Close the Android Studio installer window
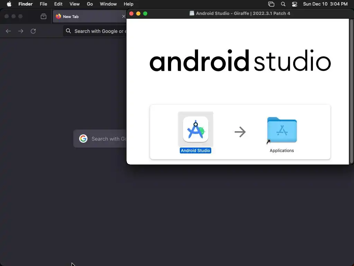The width and height of the screenshot is (354, 266). tap(131, 14)
